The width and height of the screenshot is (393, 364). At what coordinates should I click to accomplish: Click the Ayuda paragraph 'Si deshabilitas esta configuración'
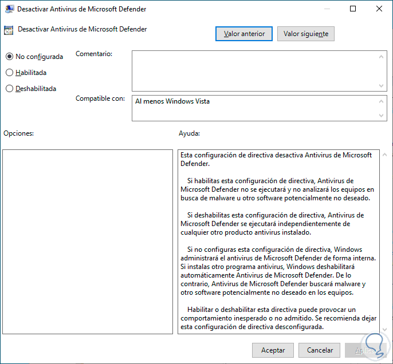click(272, 224)
